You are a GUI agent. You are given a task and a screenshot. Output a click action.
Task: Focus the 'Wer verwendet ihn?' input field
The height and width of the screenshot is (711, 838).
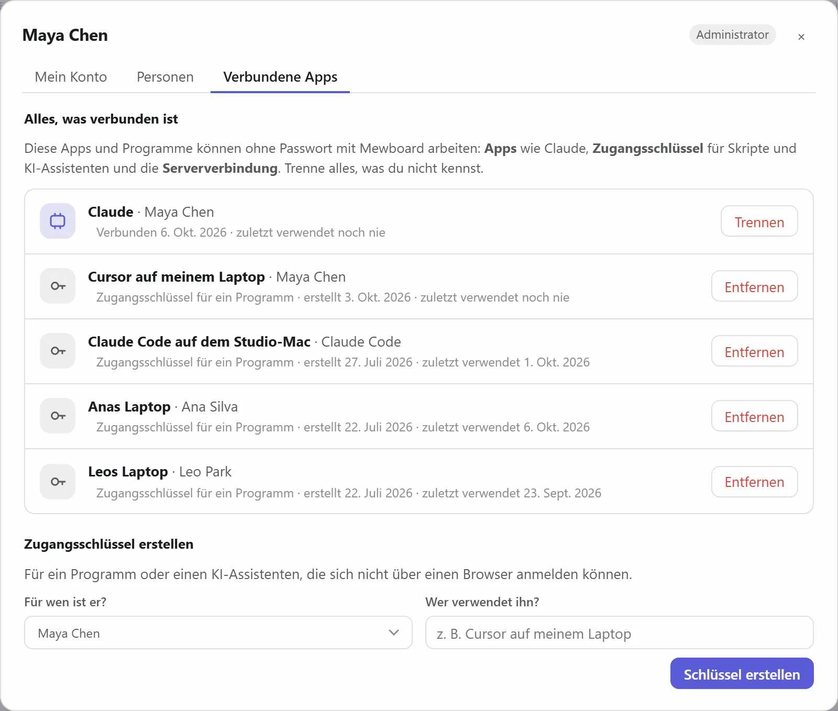click(x=620, y=632)
